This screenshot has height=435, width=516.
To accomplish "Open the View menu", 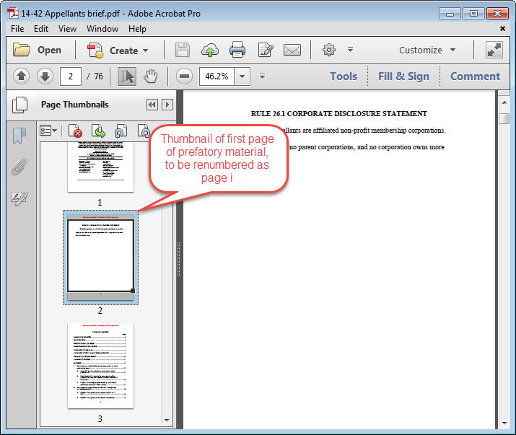I will [67, 29].
